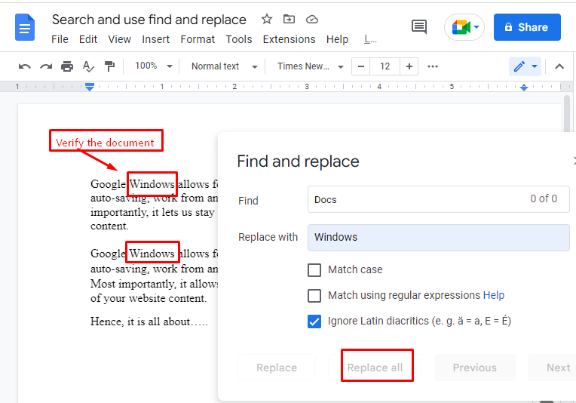This screenshot has width=576, height=403.
Task: Uncheck Ignore Latin diacritics checkbox
Action: [314, 321]
